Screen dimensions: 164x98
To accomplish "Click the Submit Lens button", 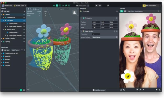I will (x=19, y=5).
